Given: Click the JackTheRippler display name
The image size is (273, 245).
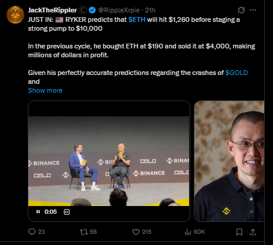Looking at the screenshot, I should click(x=53, y=10).
